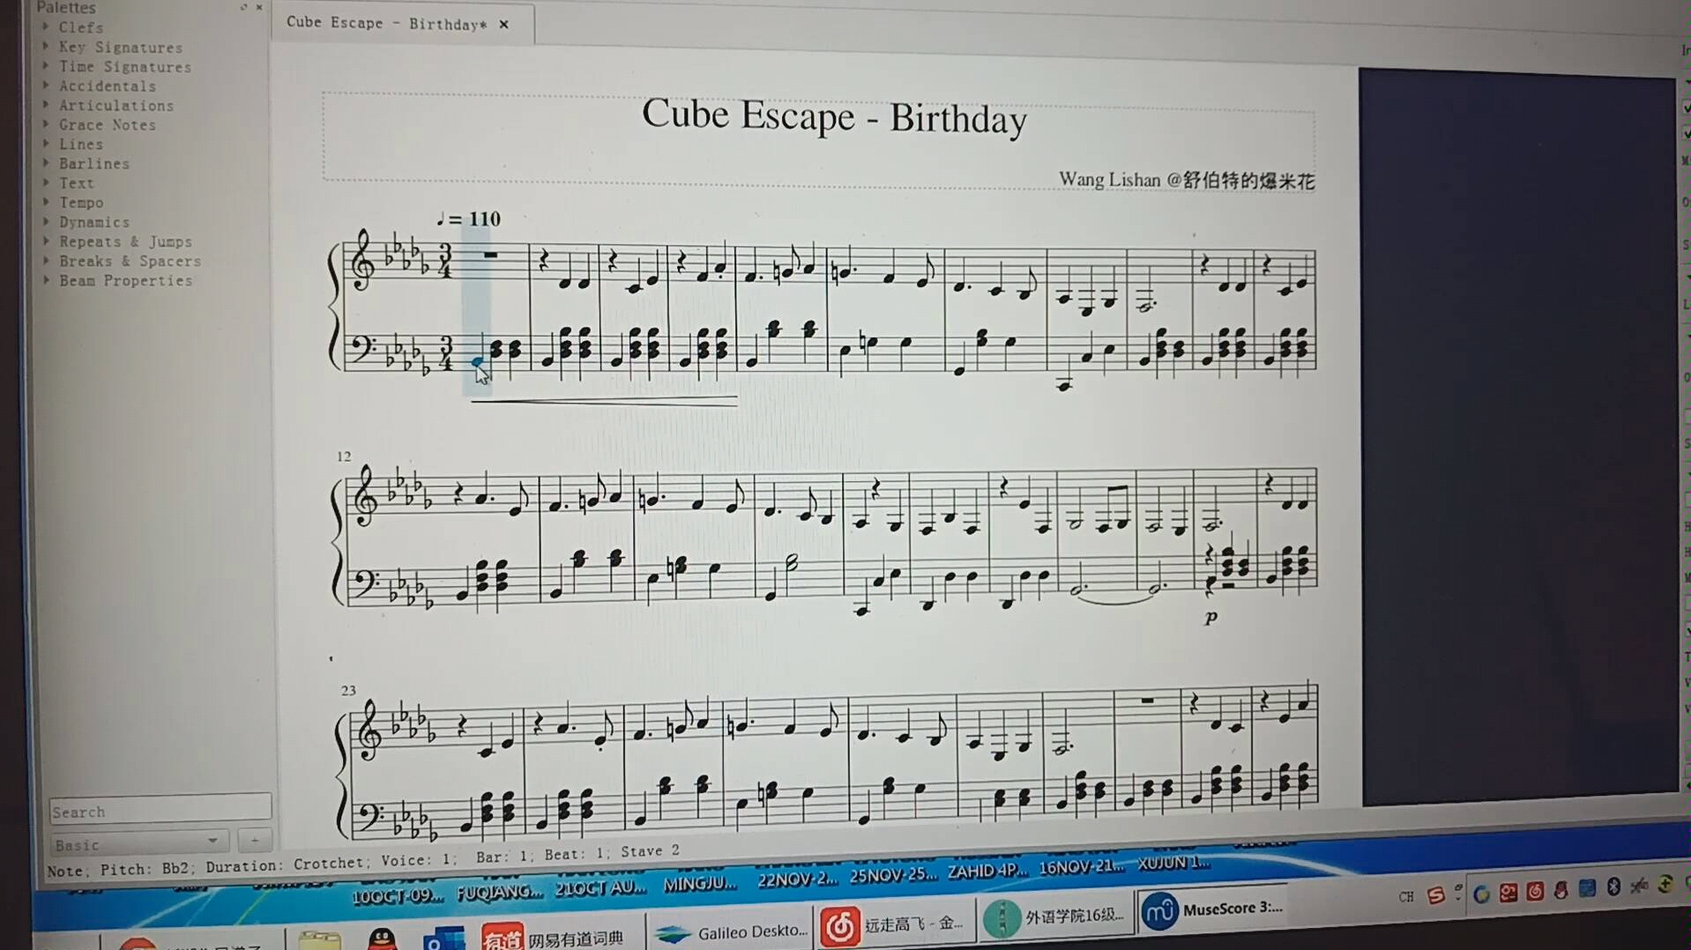
Task: Click the desktop item labeled ZAHID 4P
Action: [987, 870]
